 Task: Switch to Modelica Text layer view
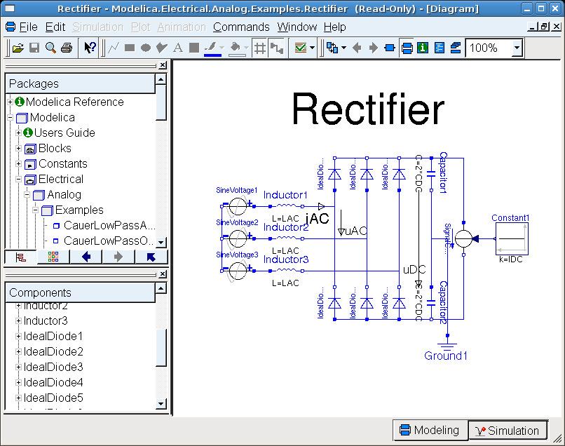click(440, 48)
